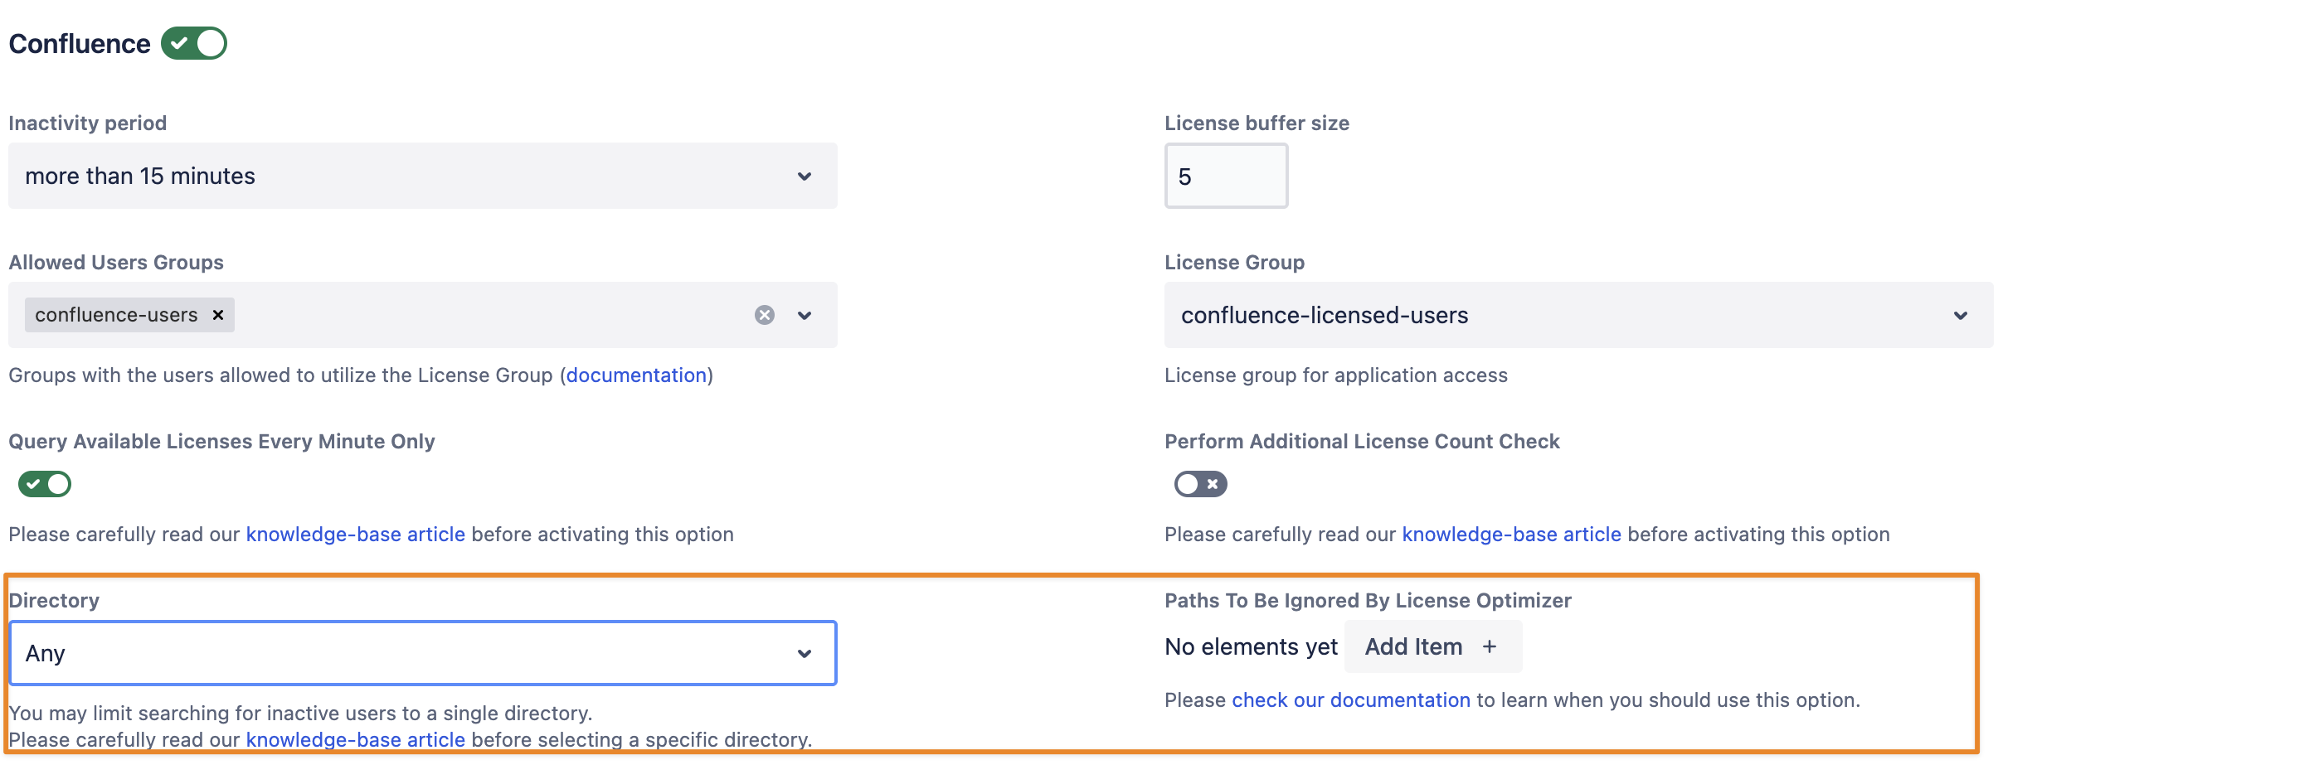Image resolution: width=2314 pixels, height=784 pixels.
Task: Enable Perform Additional License Count Check
Action: click(1200, 484)
